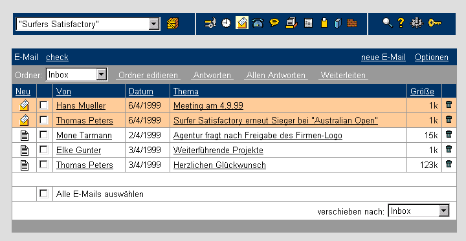Click the magnifying glass search icon

pyautogui.click(x=388, y=23)
